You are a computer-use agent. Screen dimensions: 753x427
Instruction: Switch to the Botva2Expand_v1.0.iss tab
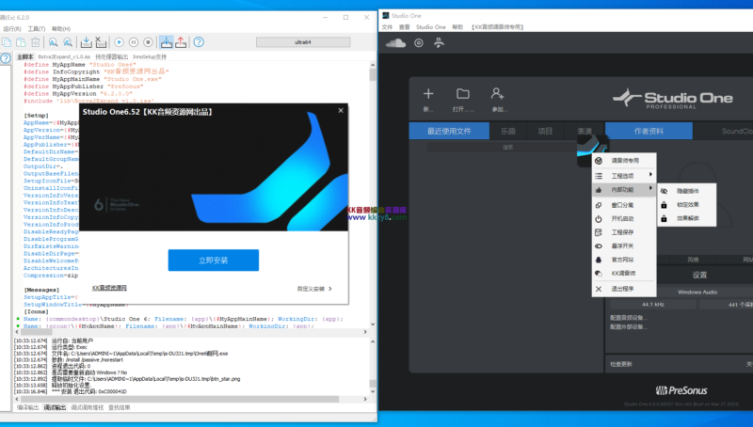pos(64,56)
